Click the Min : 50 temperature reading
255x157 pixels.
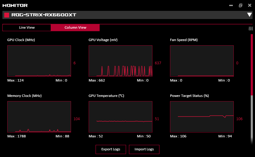pyautogui.click(x=144, y=136)
